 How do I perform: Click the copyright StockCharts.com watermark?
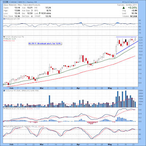[x=130, y=2]
